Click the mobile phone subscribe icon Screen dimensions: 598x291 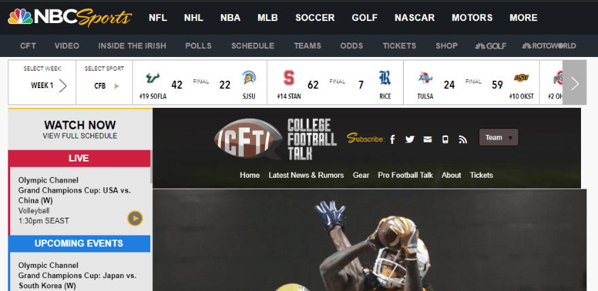click(445, 140)
